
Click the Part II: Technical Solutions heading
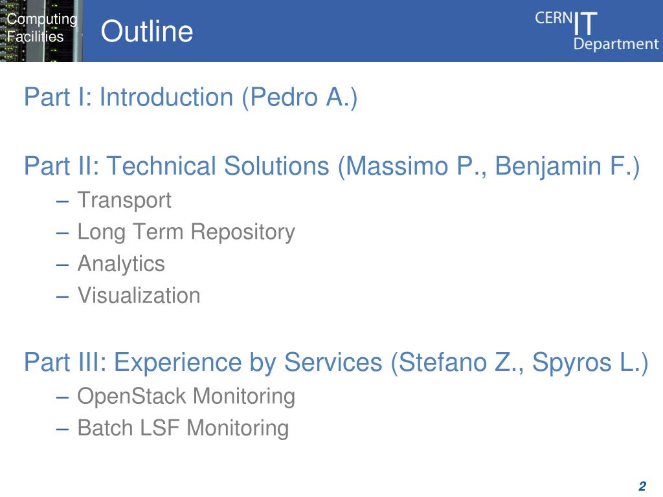tap(332, 166)
